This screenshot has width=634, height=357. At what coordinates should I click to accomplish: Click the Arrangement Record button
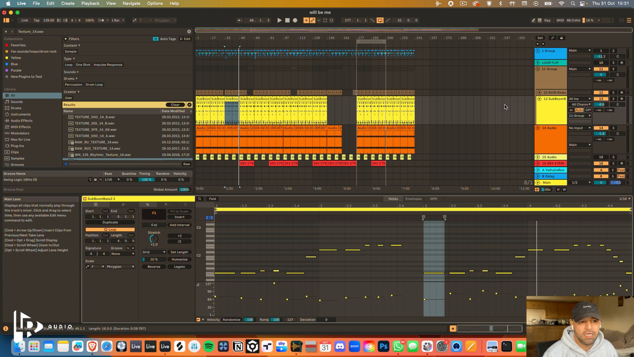pos(295,20)
